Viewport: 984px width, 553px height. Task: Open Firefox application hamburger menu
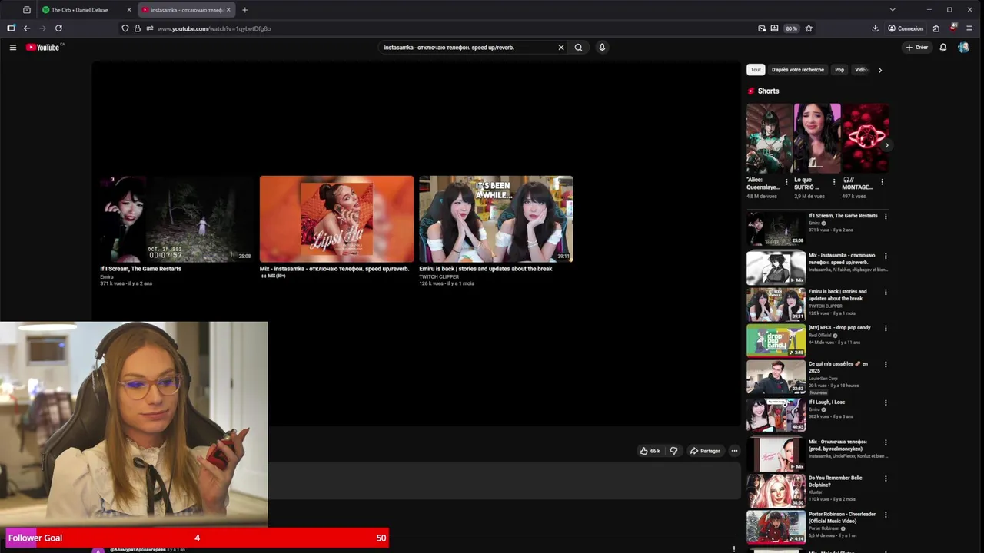click(x=969, y=28)
